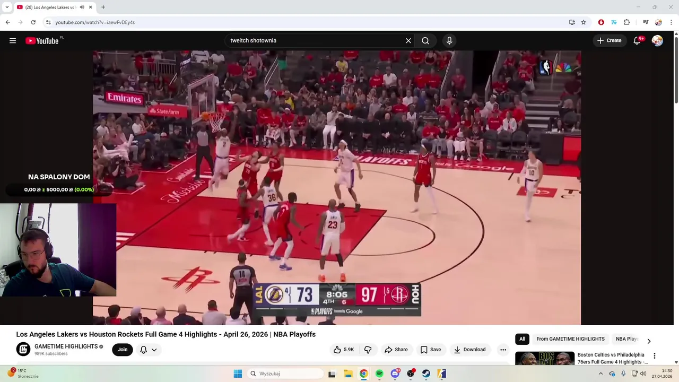
Task: View site information in the address bar
Action: click(x=48, y=22)
